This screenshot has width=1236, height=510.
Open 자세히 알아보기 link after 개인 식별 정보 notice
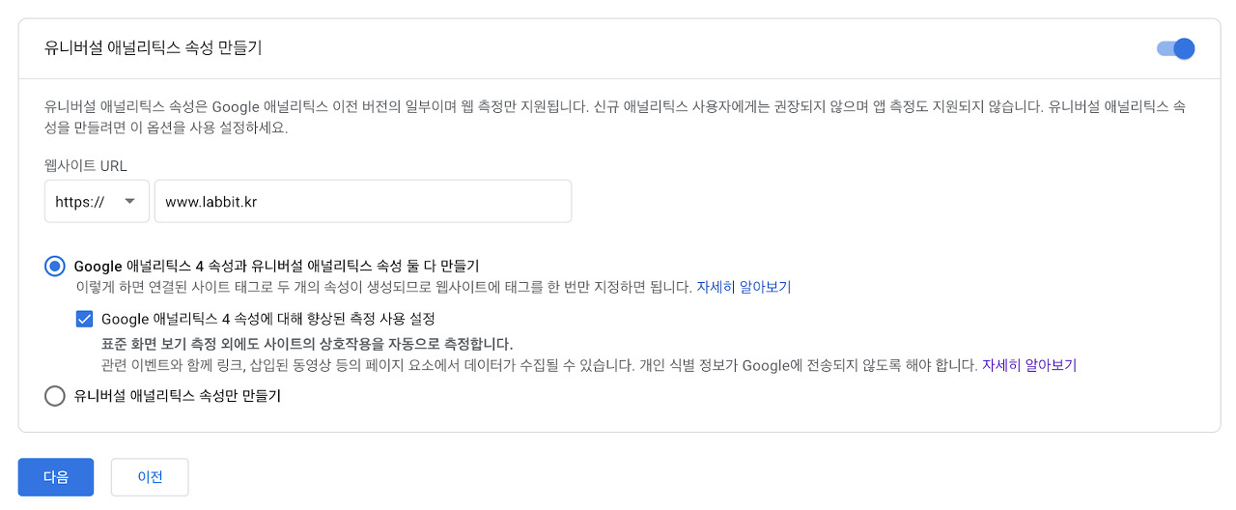point(1028,365)
